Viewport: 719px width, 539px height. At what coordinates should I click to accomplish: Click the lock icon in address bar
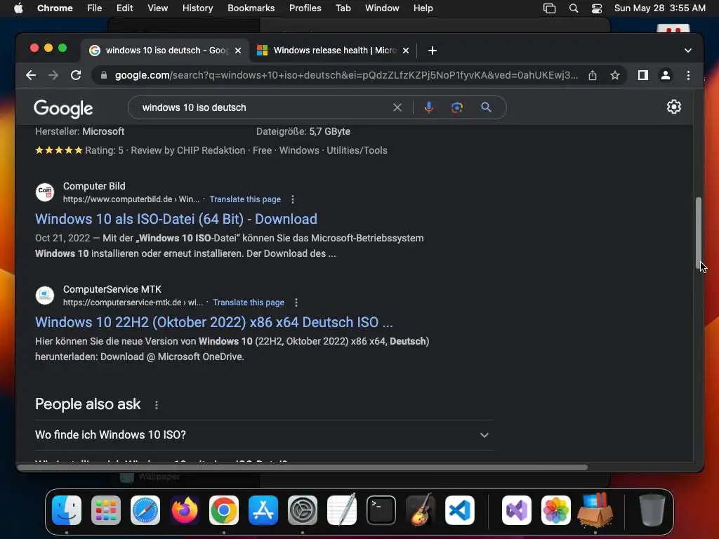104,75
